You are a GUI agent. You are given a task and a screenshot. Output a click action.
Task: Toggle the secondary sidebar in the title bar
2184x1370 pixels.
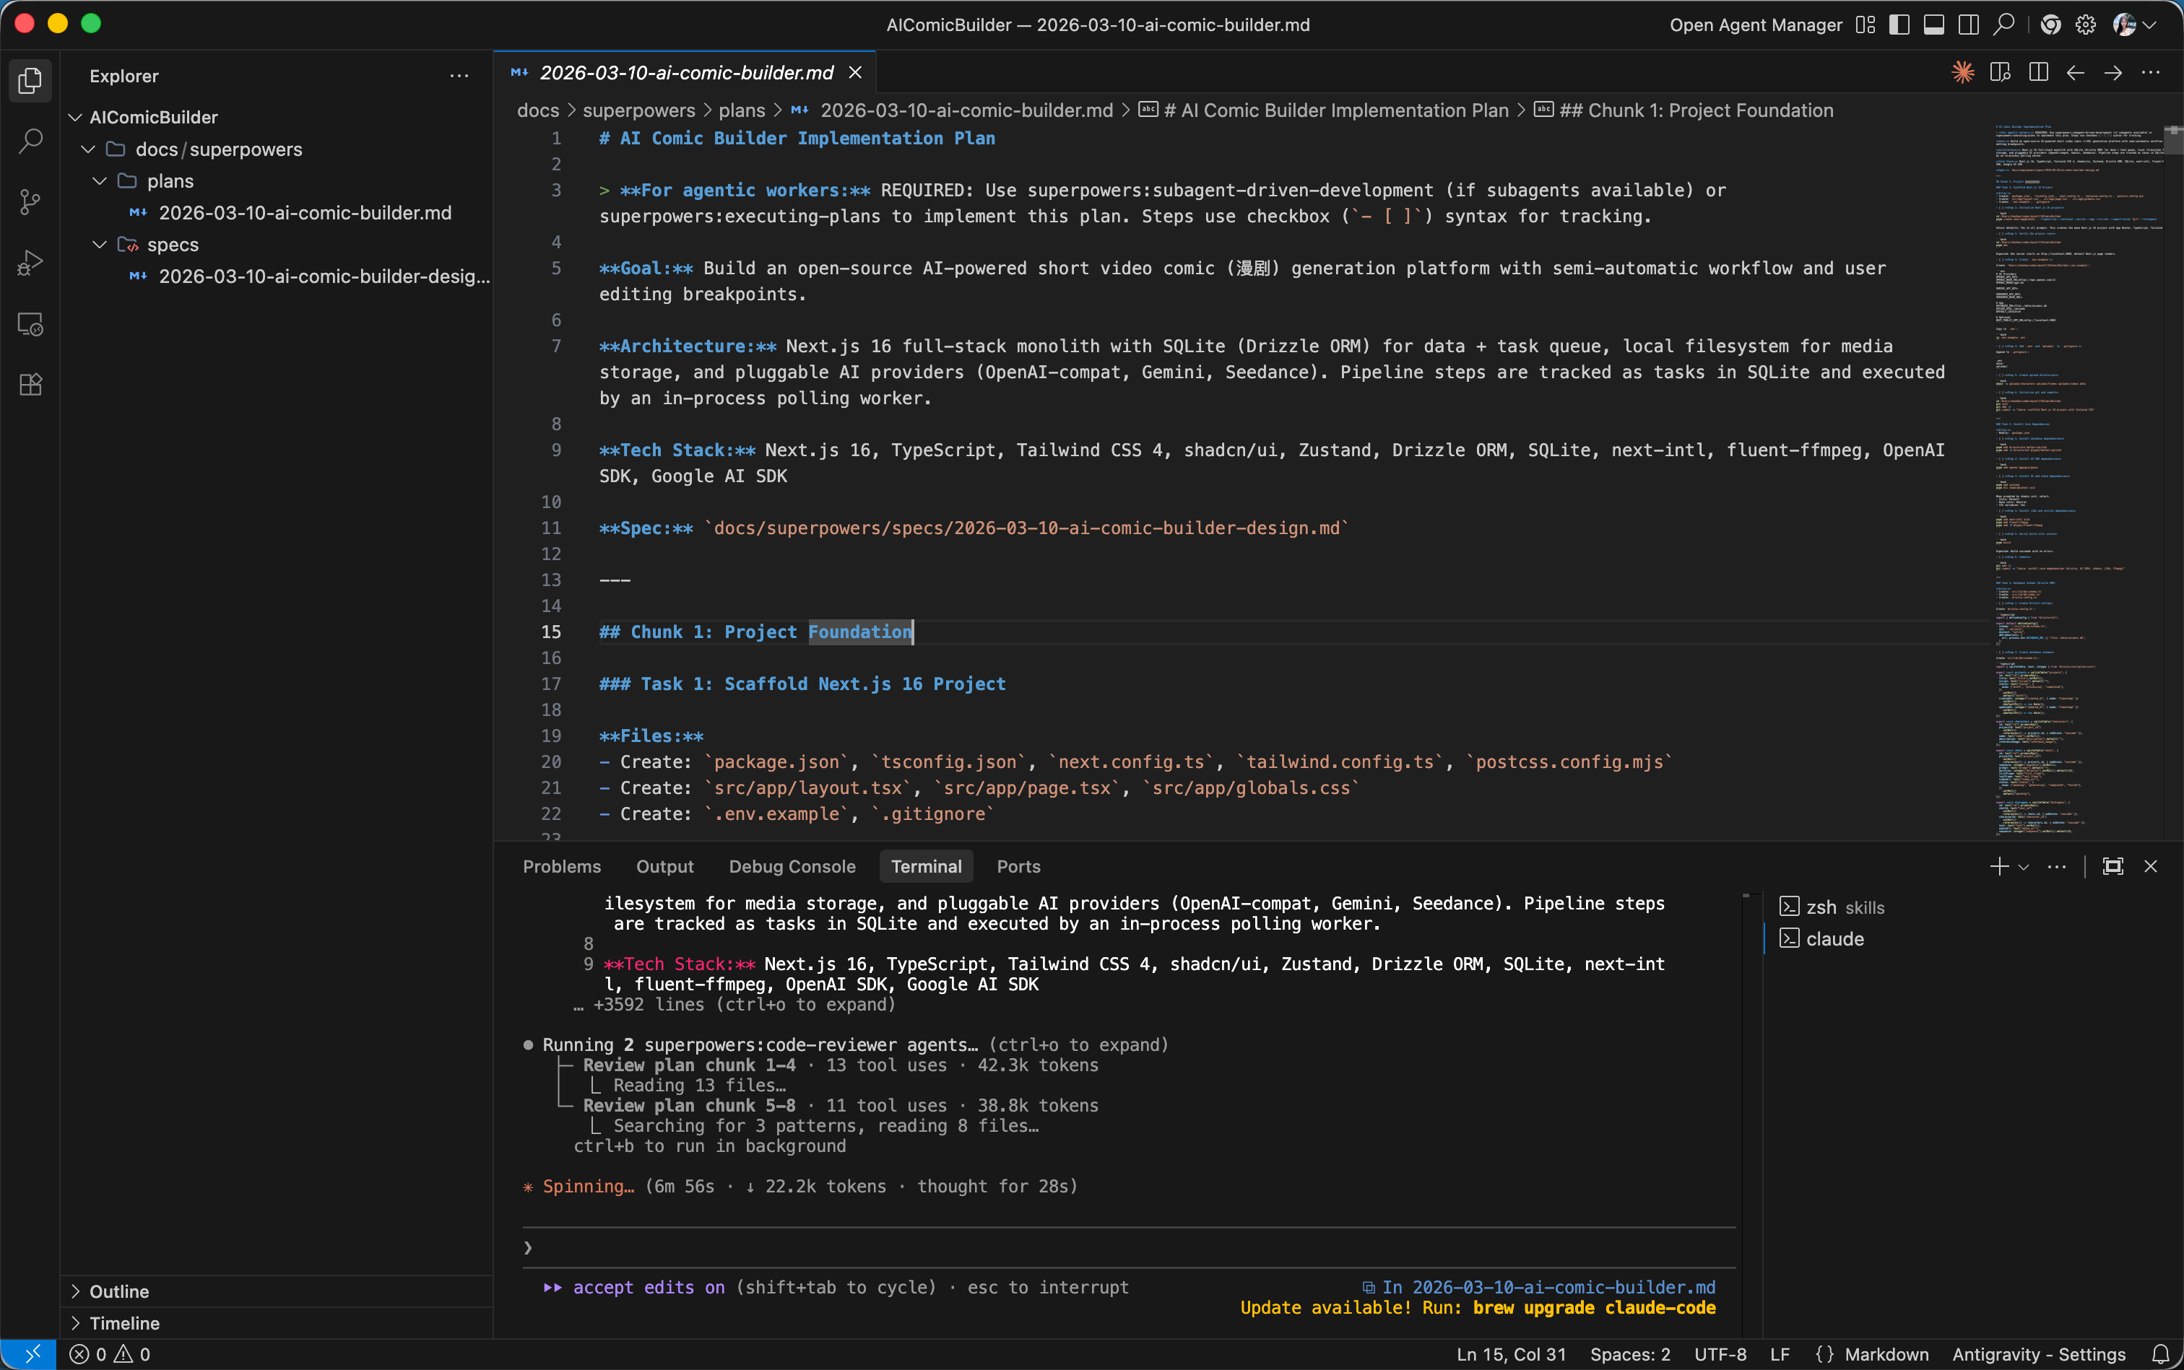click(x=1967, y=25)
